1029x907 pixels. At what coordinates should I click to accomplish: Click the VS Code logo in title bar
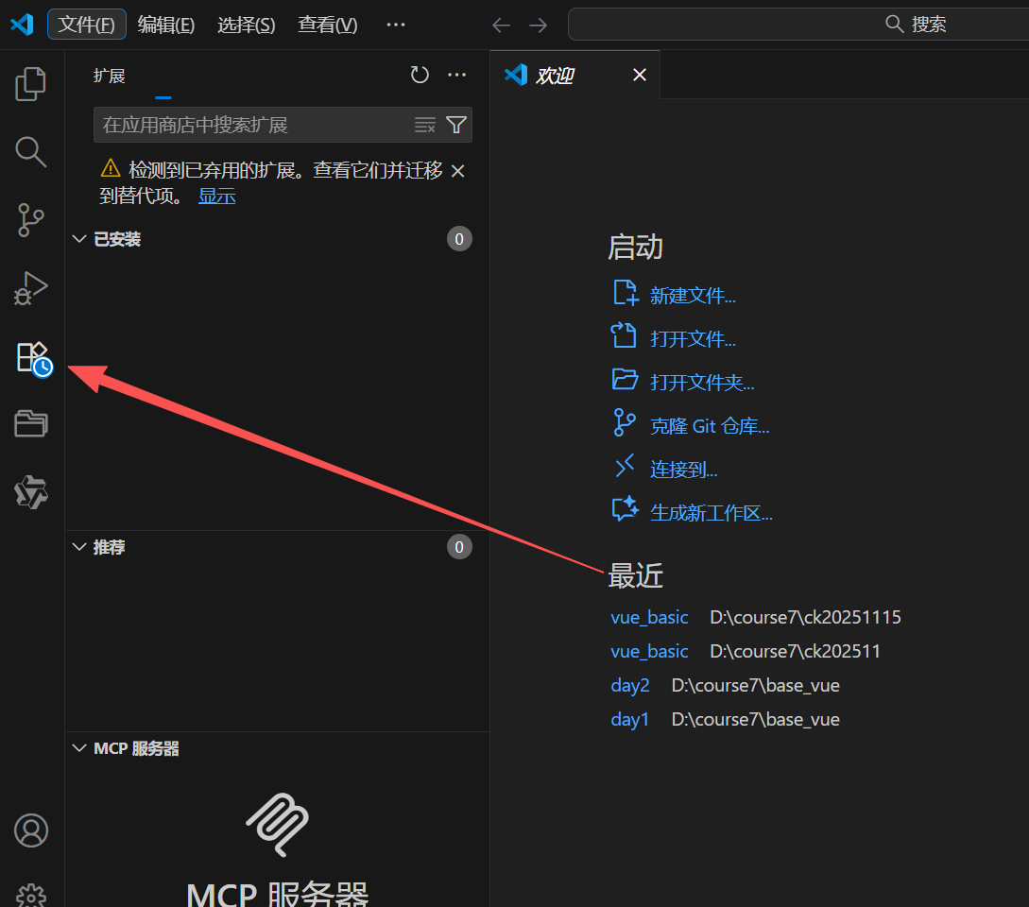pyautogui.click(x=23, y=25)
